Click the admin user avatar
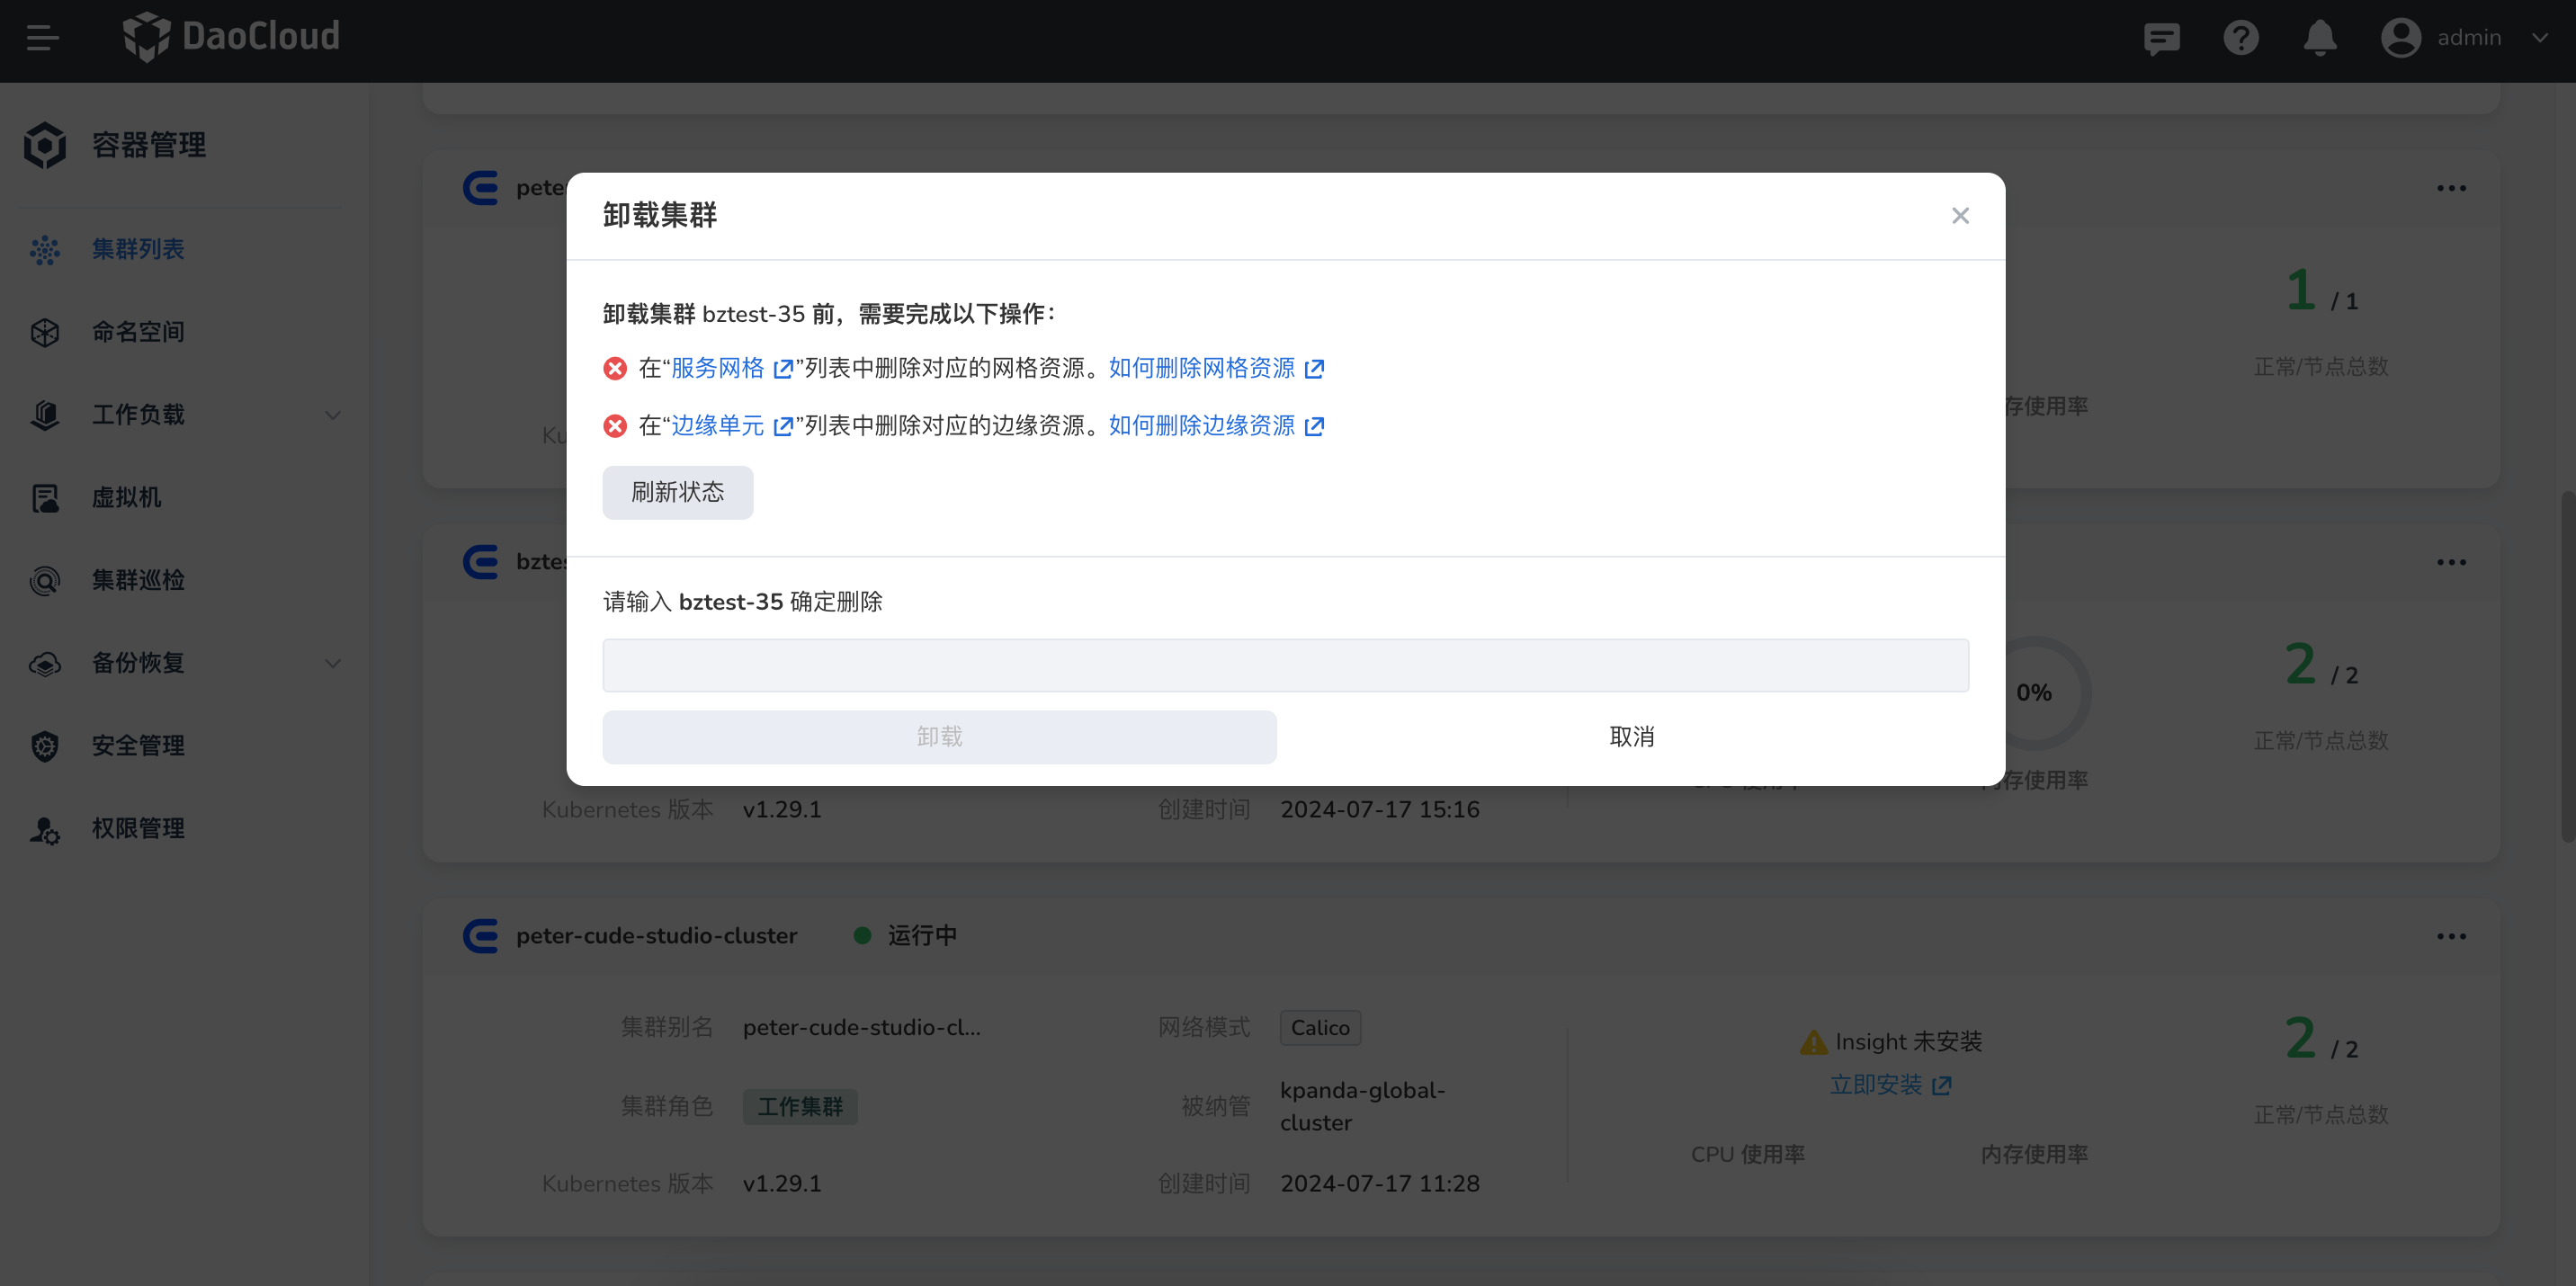The image size is (2576, 1286). [x=2400, y=38]
